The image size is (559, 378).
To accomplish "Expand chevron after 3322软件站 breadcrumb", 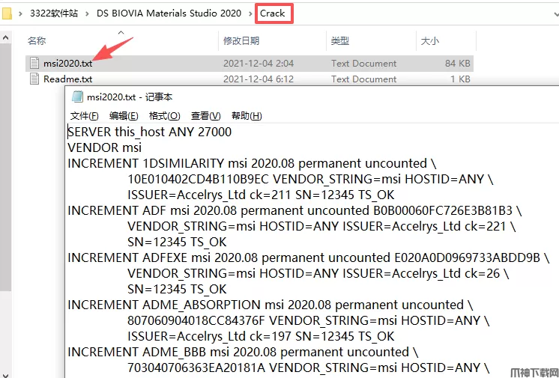I will [x=87, y=13].
